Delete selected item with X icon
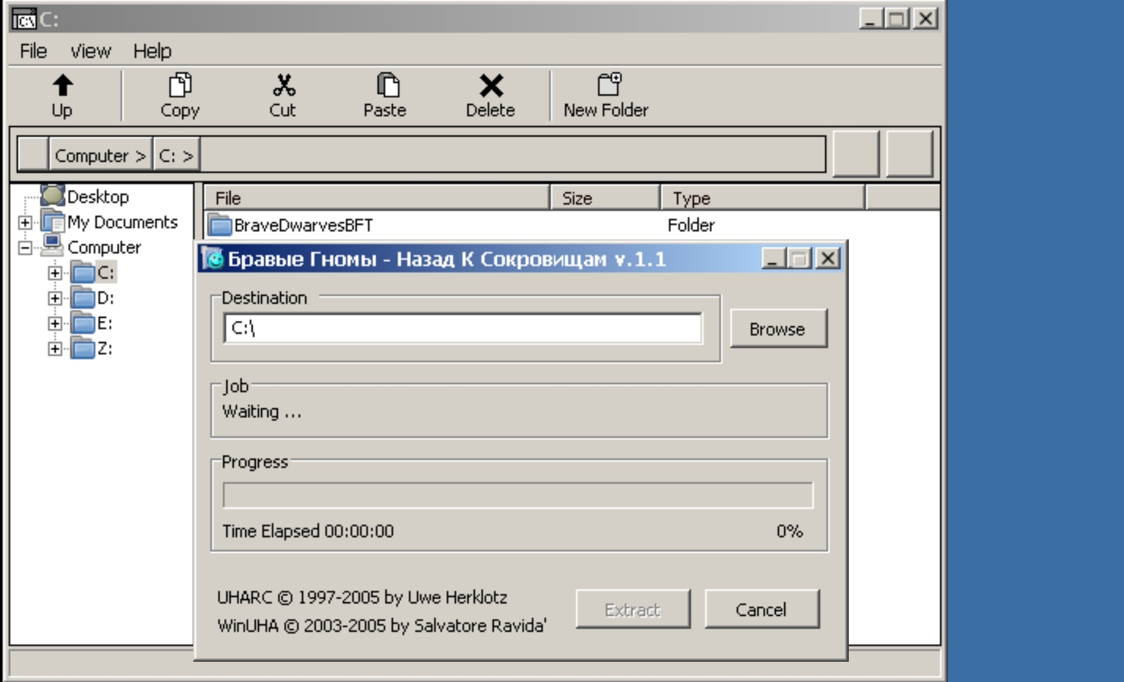This screenshot has height=682, width=1124. (491, 86)
